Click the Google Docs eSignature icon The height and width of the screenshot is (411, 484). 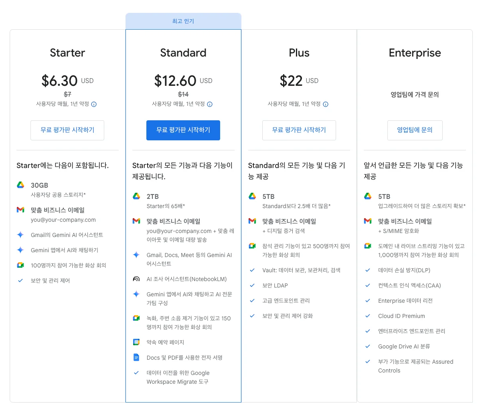point(136,357)
